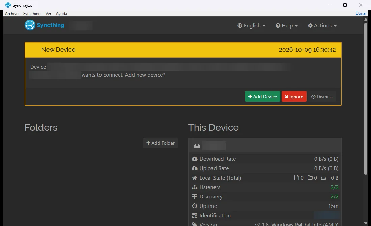Click the red Ignore button
371x226 pixels.
[x=294, y=97]
